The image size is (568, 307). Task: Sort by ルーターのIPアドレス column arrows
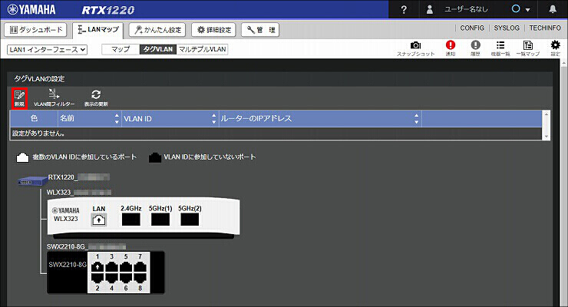(416, 118)
